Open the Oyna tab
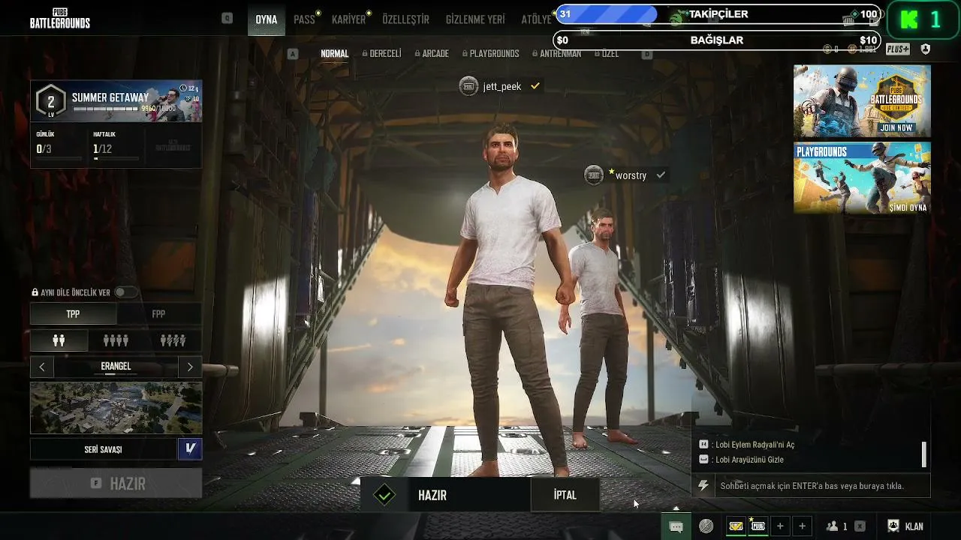Image resolution: width=961 pixels, height=540 pixels. [x=267, y=19]
